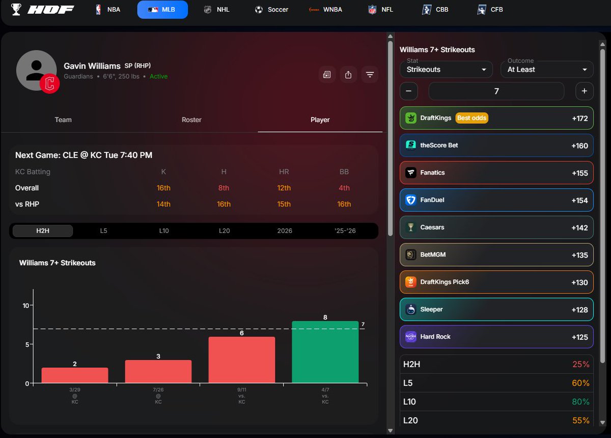Viewport: 611px width, 438px height.
Task: Open Fanatics odds row at +155
Action: [496, 173]
